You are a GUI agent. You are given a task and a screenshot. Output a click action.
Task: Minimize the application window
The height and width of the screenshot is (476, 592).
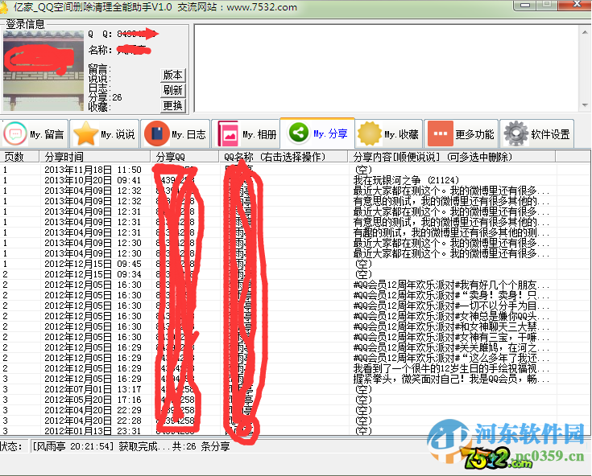(x=525, y=5)
